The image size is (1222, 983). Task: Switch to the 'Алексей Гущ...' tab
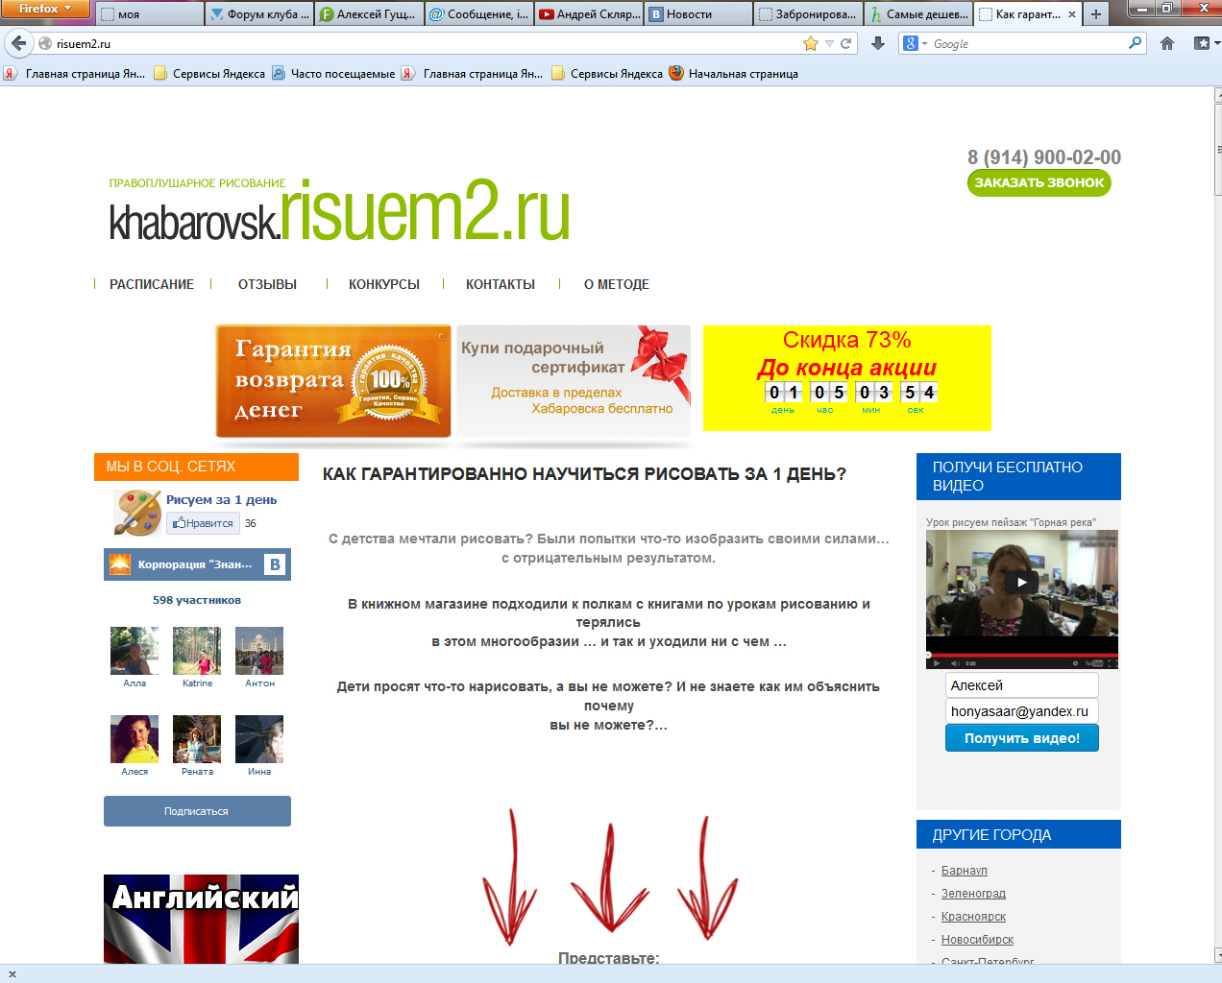tap(369, 14)
